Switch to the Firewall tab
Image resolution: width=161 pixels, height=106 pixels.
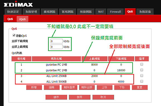pyautogui.click(x=115, y=12)
